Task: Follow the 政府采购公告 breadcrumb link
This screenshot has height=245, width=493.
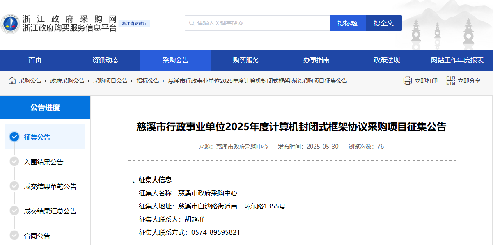Action: tap(67, 81)
